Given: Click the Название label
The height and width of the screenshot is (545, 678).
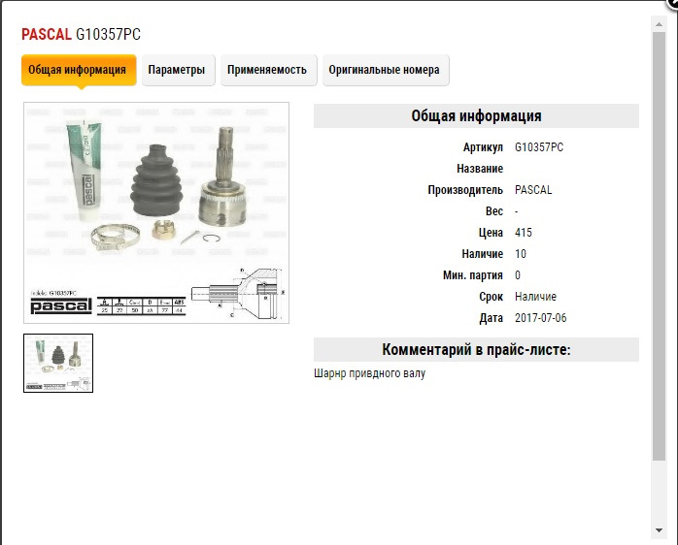Looking at the screenshot, I should [x=480, y=169].
